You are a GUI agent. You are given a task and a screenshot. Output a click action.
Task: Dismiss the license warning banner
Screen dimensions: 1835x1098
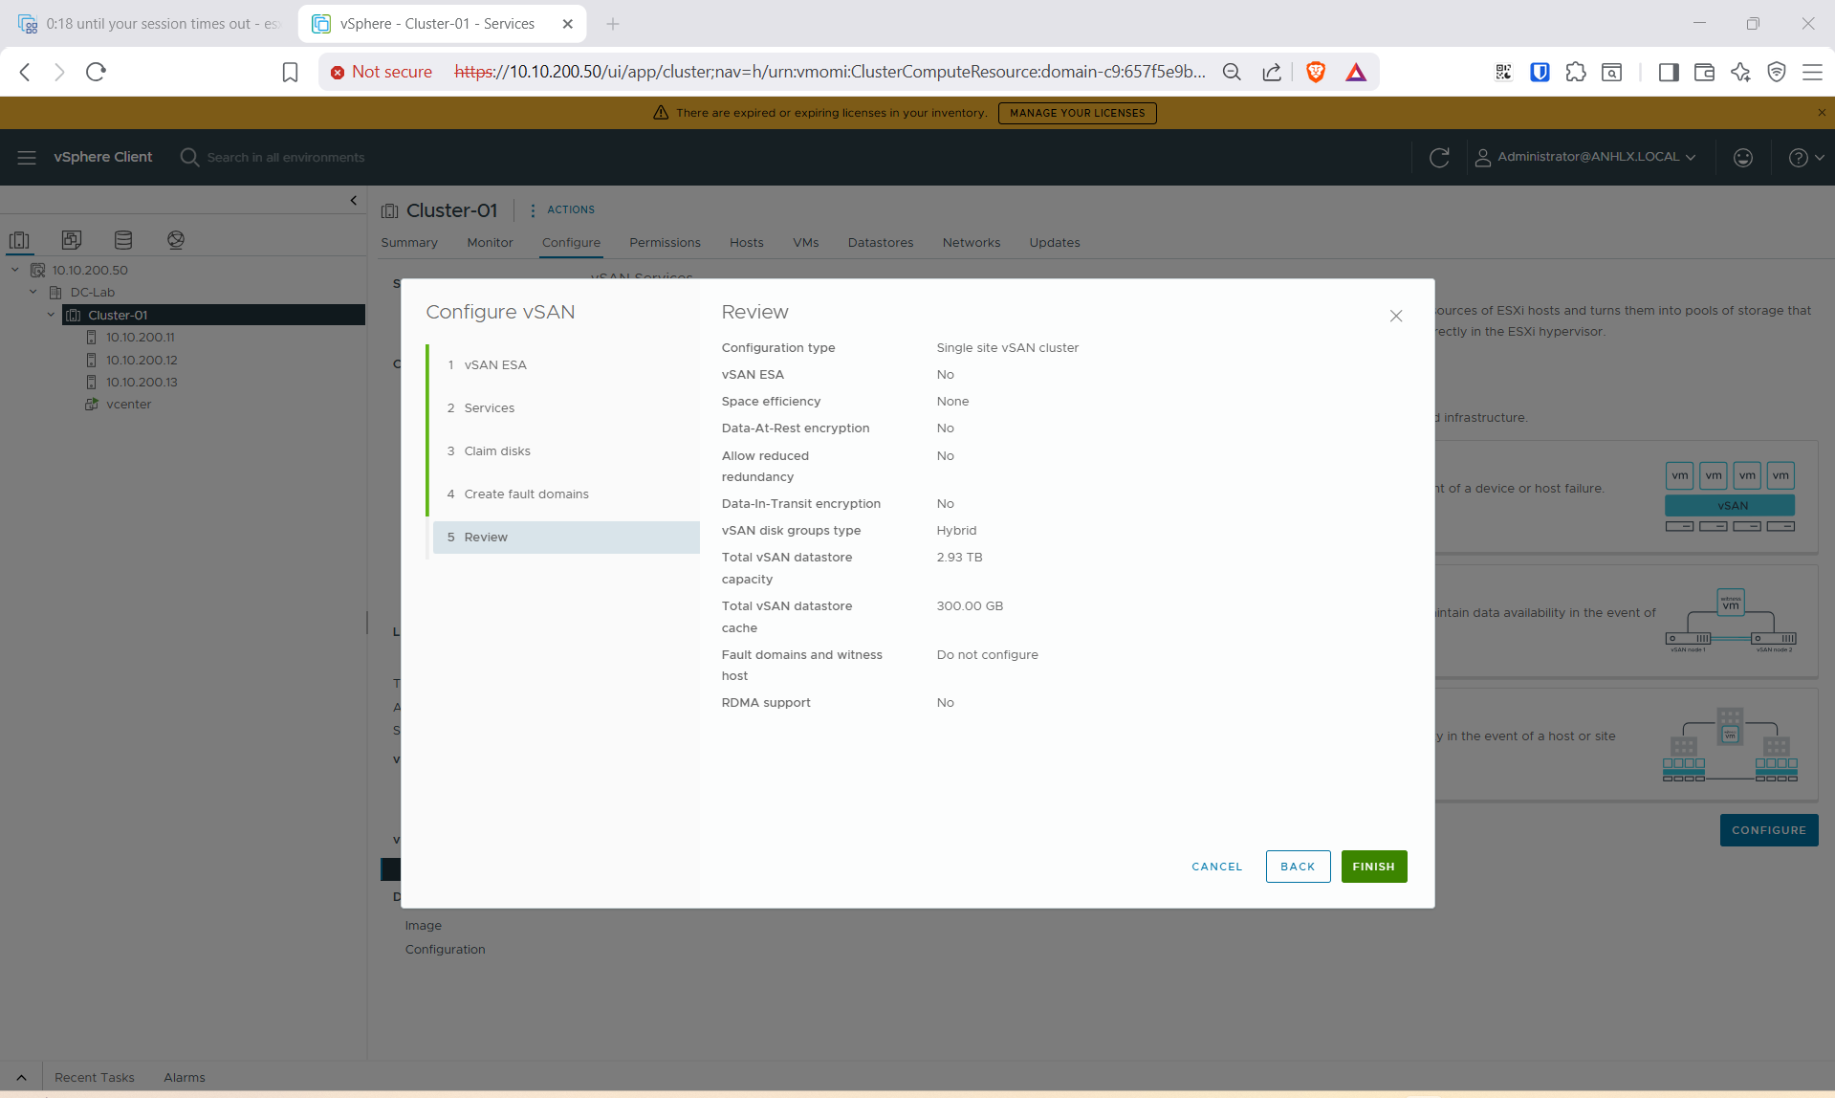point(1821,113)
